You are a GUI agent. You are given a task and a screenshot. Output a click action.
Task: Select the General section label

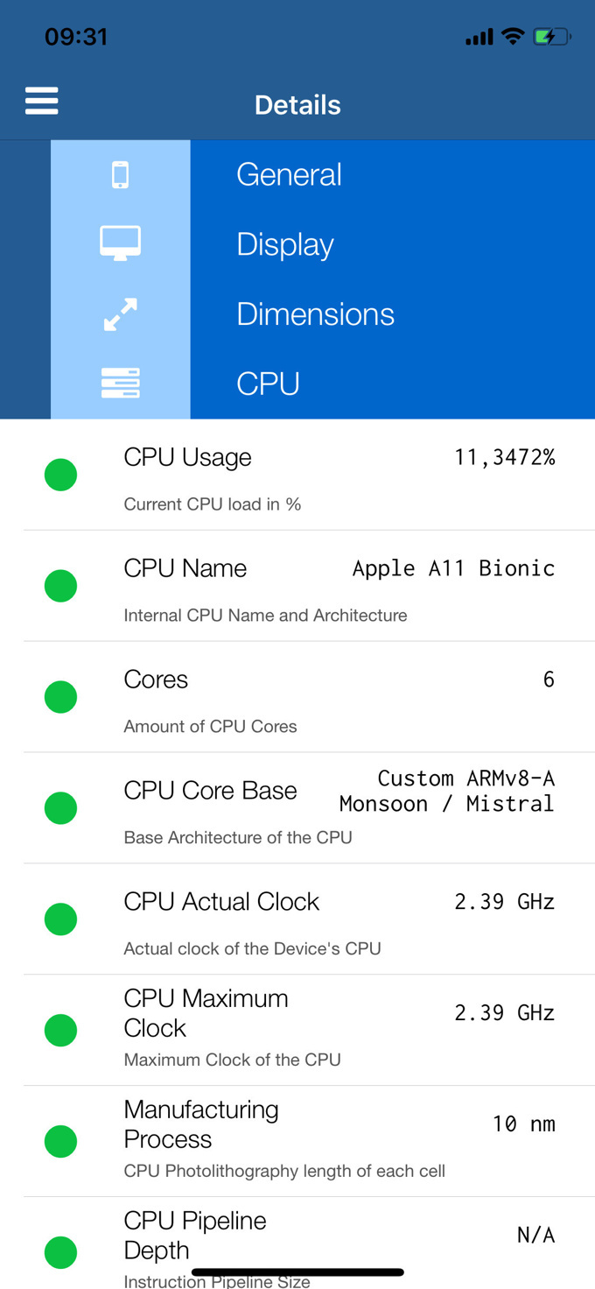click(289, 175)
